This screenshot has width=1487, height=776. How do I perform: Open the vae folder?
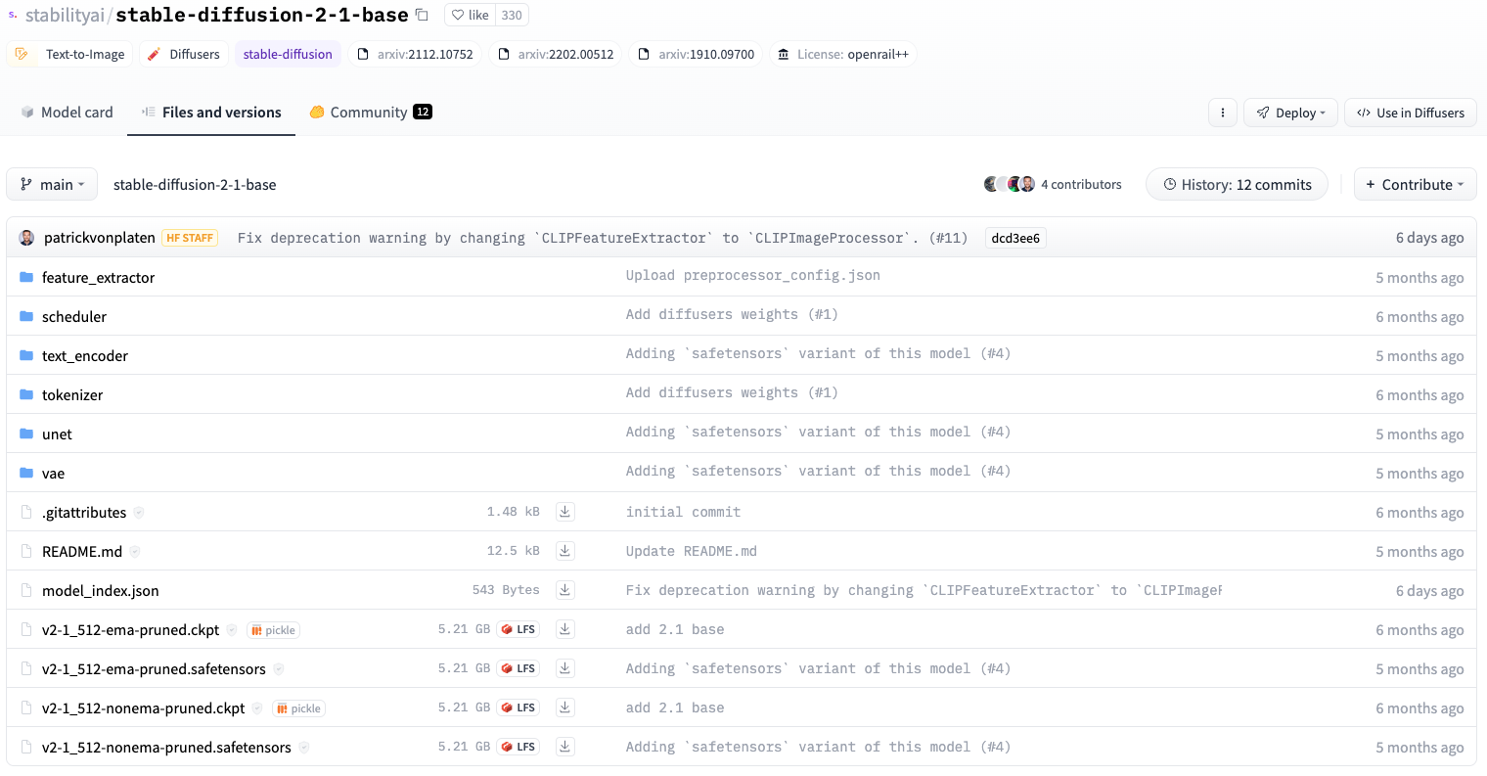tap(53, 473)
